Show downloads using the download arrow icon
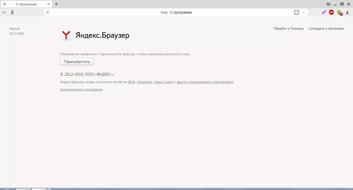353x190 pixels. pyautogui.click(x=347, y=12)
